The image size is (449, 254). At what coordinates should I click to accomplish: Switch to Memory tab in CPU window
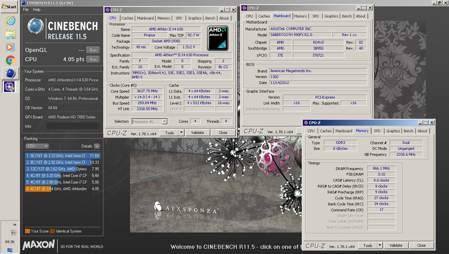[x=164, y=18]
